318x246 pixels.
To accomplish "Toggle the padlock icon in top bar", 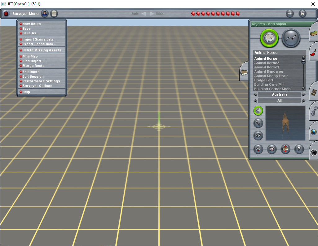I will [x=303, y=14].
